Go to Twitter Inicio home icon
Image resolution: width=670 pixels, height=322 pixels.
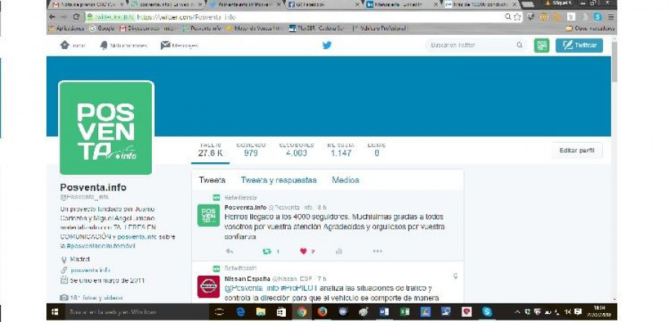(x=65, y=45)
